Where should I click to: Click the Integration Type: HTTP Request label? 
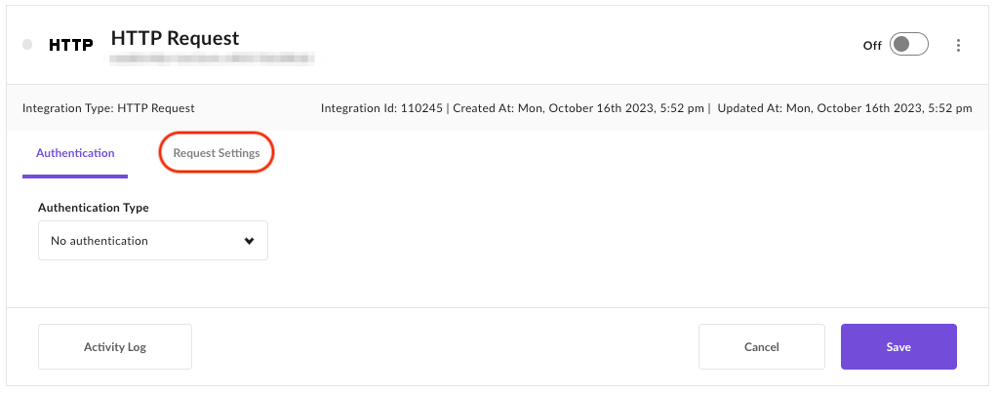point(108,108)
